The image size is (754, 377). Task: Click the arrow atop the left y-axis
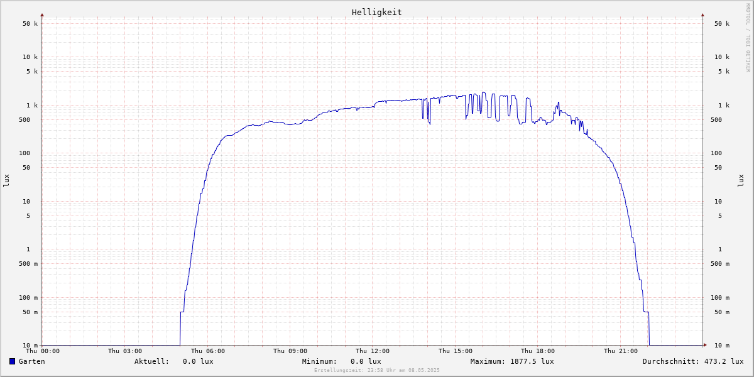point(42,14)
